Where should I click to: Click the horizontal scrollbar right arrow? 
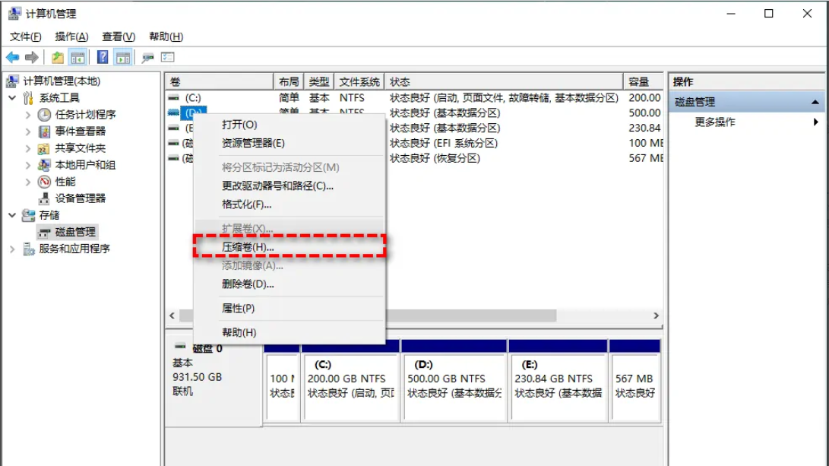656,315
